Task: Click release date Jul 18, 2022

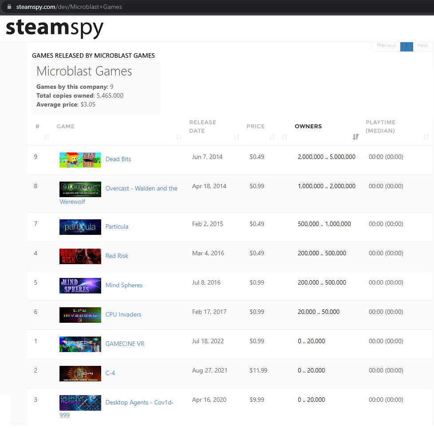Action: click(x=208, y=341)
